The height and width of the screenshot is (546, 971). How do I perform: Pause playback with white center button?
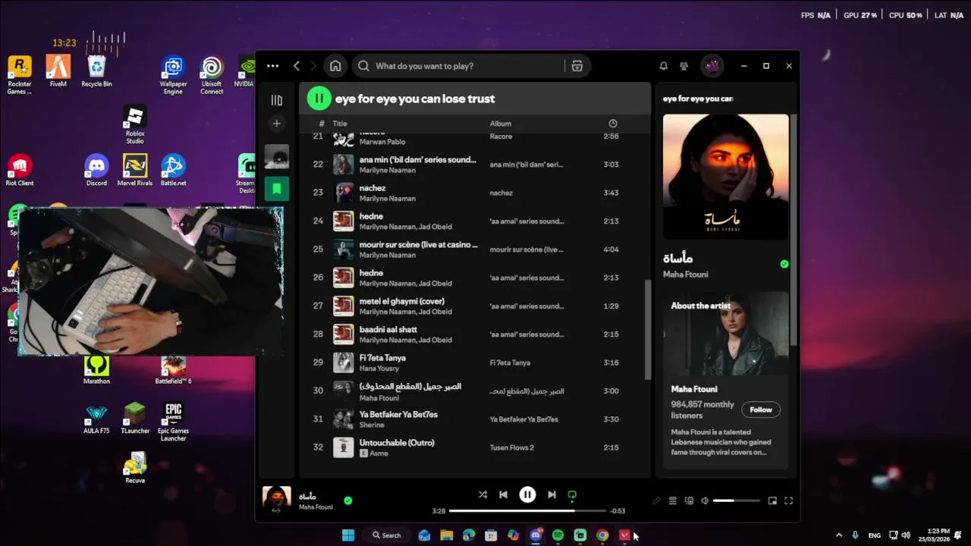tap(527, 494)
